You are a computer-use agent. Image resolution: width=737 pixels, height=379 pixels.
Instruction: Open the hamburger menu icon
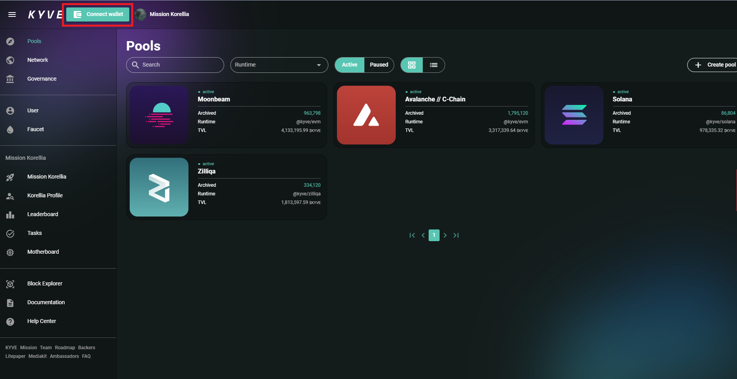12,14
